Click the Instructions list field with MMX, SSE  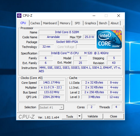(x=80, y=69)
